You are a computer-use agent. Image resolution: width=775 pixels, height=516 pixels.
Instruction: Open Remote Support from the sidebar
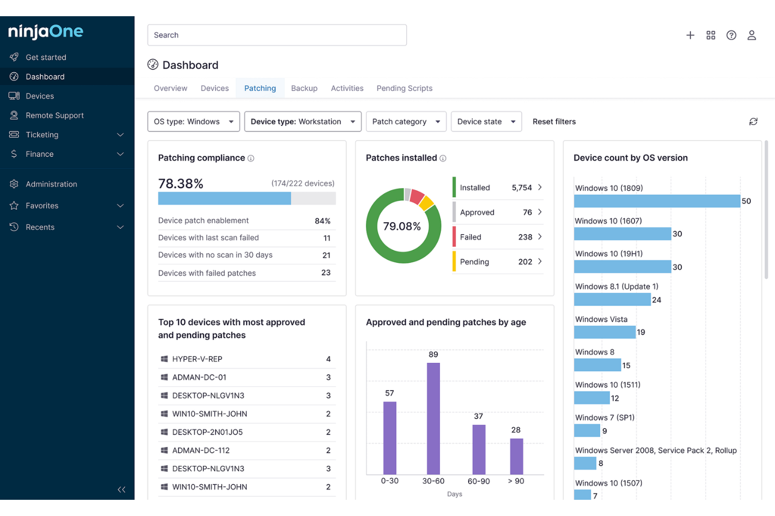pyautogui.click(x=54, y=115)
